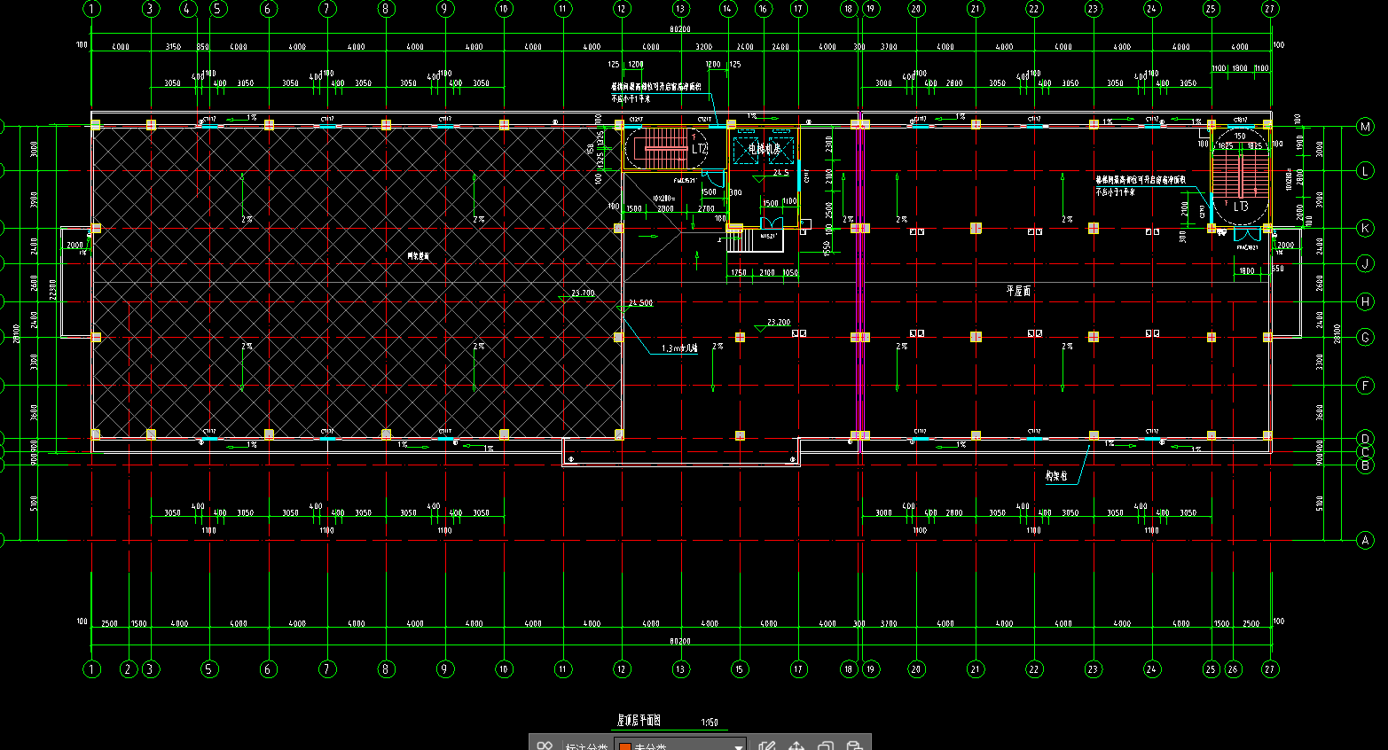Click the copy icon in bottom toolbar
1388x750 pixels.
(825, 746)
